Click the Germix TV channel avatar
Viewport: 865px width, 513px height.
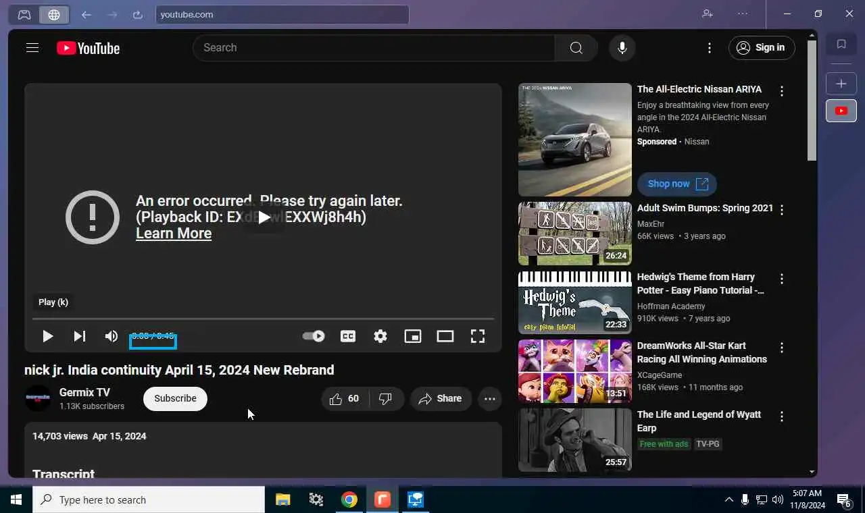38,398
